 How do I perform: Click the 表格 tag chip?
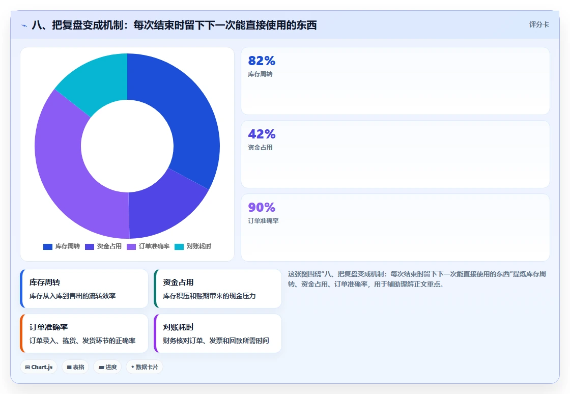(x=75, y=367)
